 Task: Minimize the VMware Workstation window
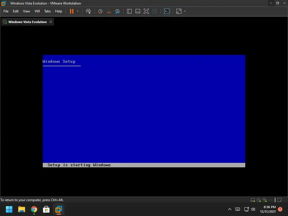271,3
